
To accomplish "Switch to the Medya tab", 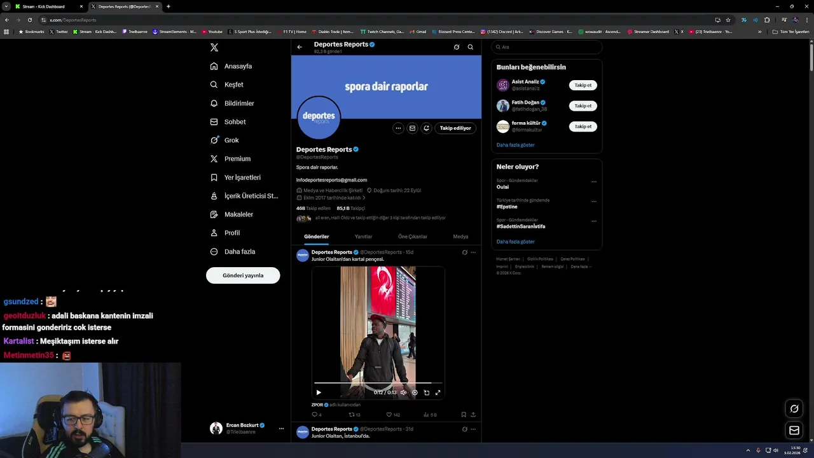I will (460, 237).
